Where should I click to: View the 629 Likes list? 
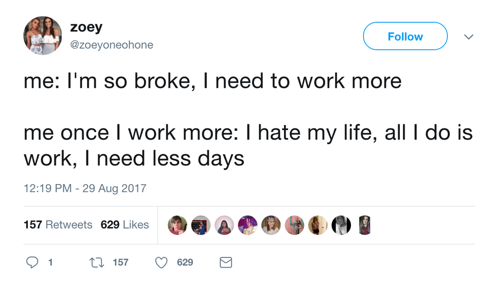(x=125, y=225)
